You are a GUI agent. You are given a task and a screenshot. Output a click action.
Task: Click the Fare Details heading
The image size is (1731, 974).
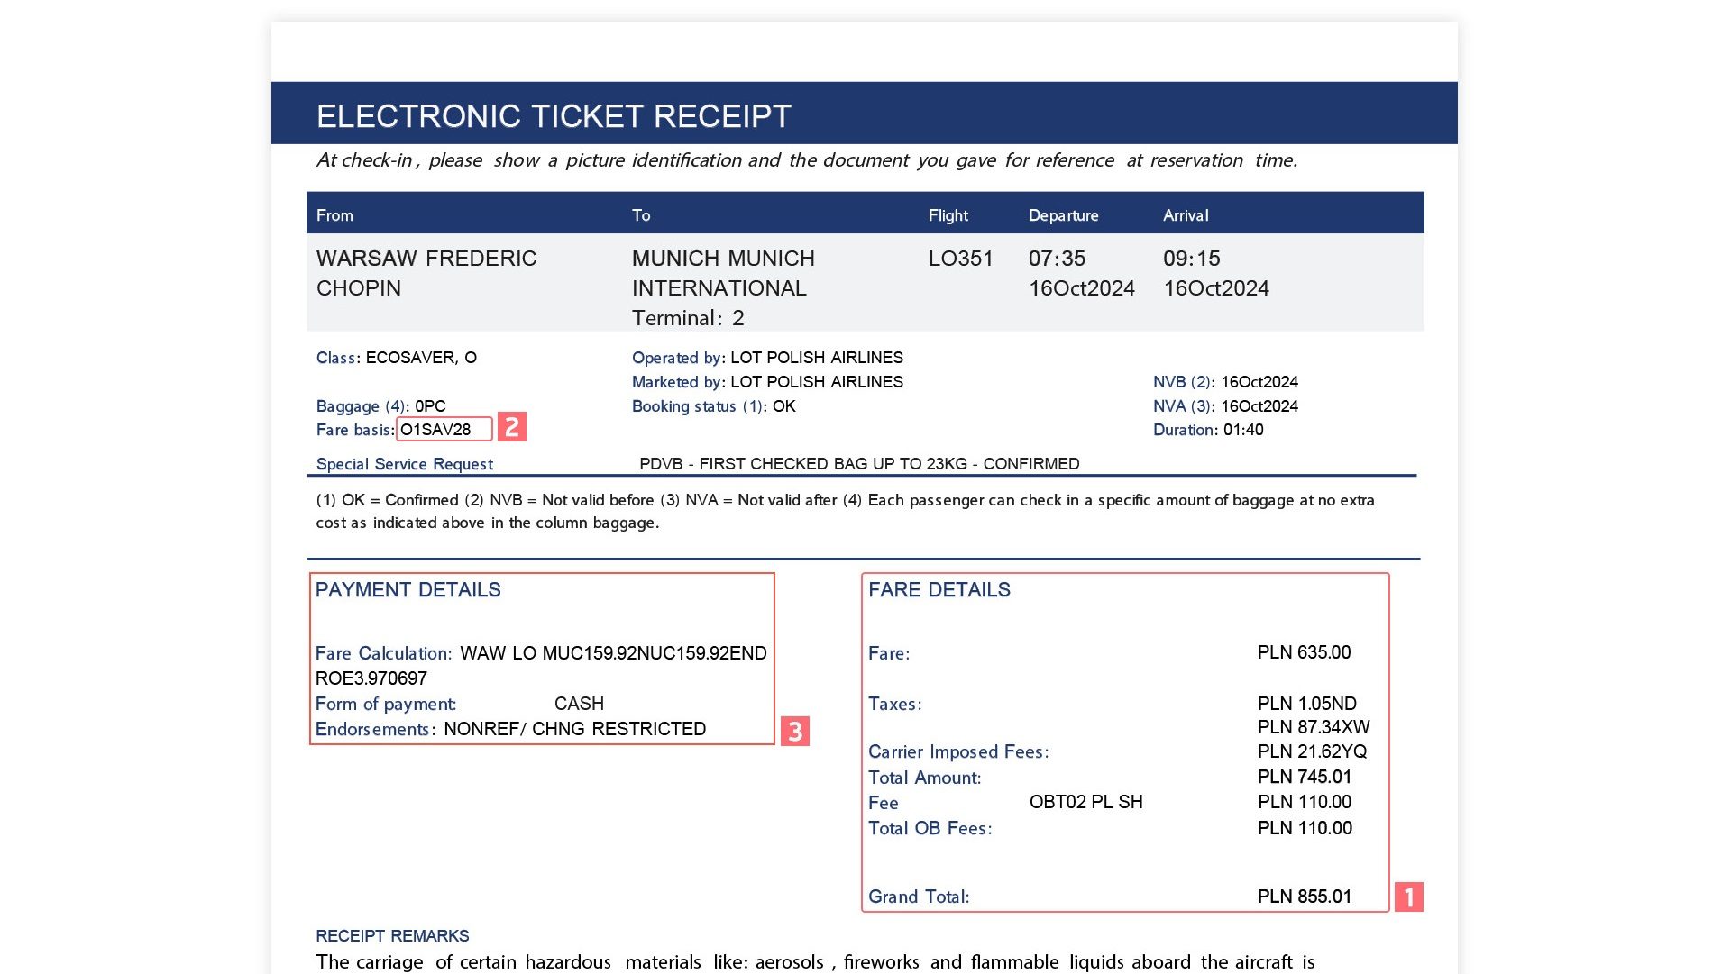[939, 590]
